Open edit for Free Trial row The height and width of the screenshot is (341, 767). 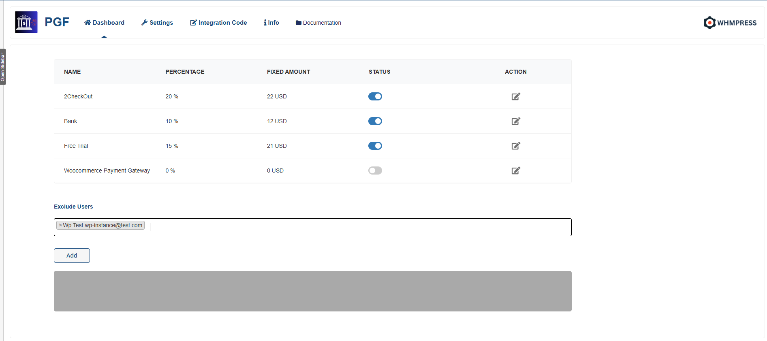[x=515, y=146]
